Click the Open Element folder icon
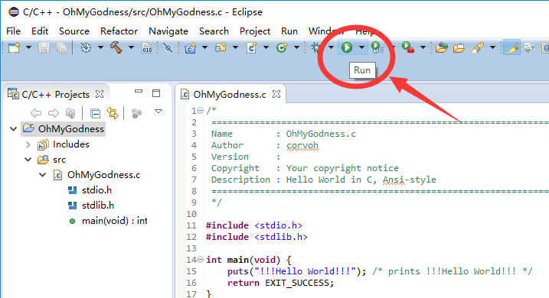549x298 pixels. tap(442, 47)
